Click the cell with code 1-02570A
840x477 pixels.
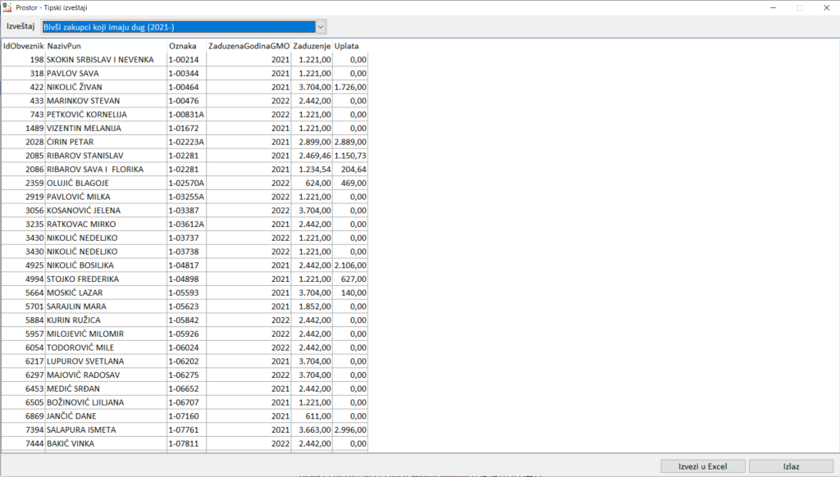185,183
